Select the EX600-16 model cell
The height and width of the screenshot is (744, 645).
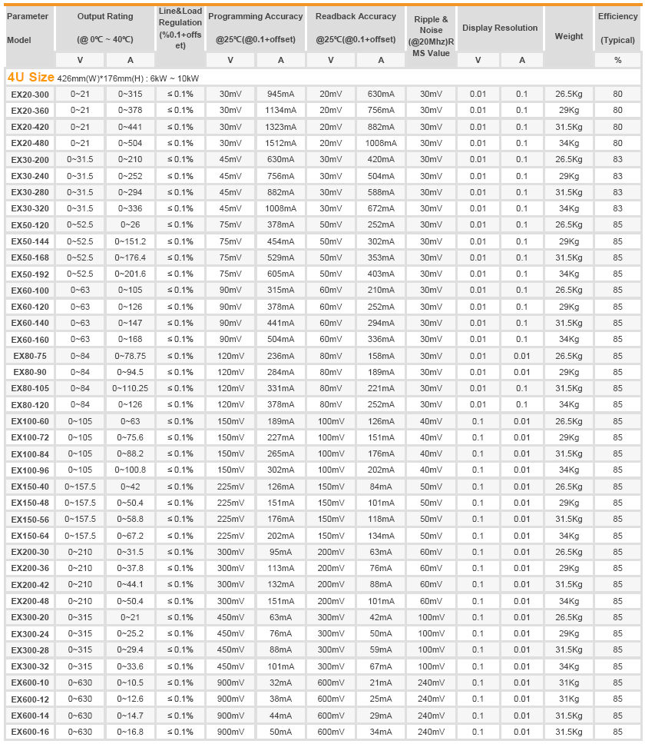pos(30,732)
